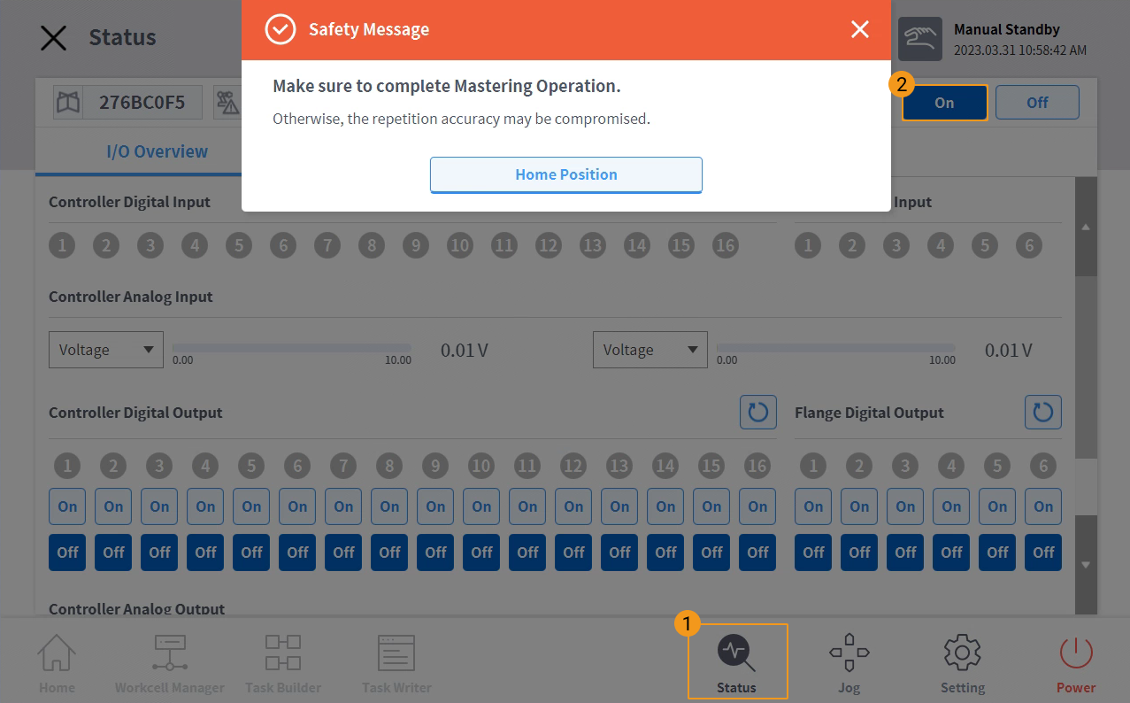The image size is (1130, 703).
Task: Open Workcell Manager from the bottom bar
Action: point(169,660)
